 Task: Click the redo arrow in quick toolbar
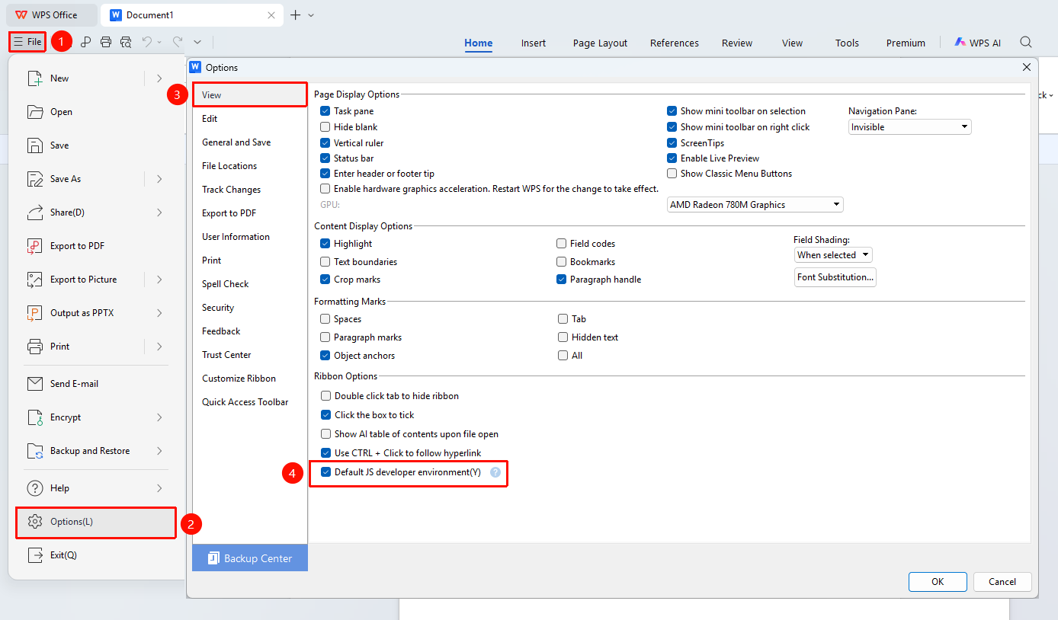point(177,42)
